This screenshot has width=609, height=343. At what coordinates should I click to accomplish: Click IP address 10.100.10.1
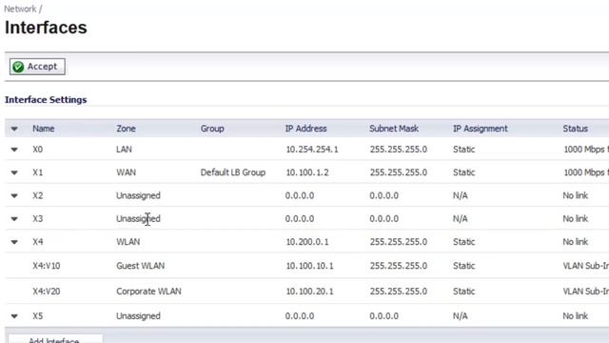[x=309, y=266]
